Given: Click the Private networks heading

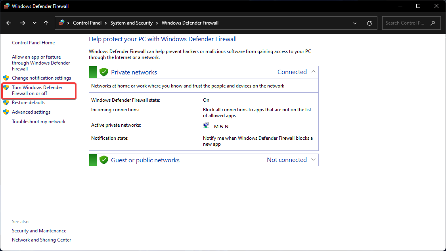Looking at the screenshot, I should point(134,72).
